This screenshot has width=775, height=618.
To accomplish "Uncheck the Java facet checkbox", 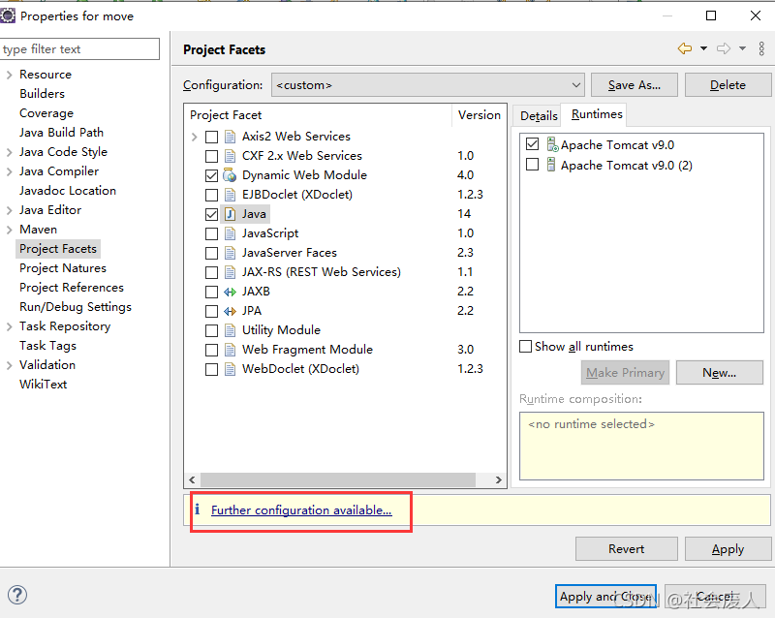I will click(211, 215).
